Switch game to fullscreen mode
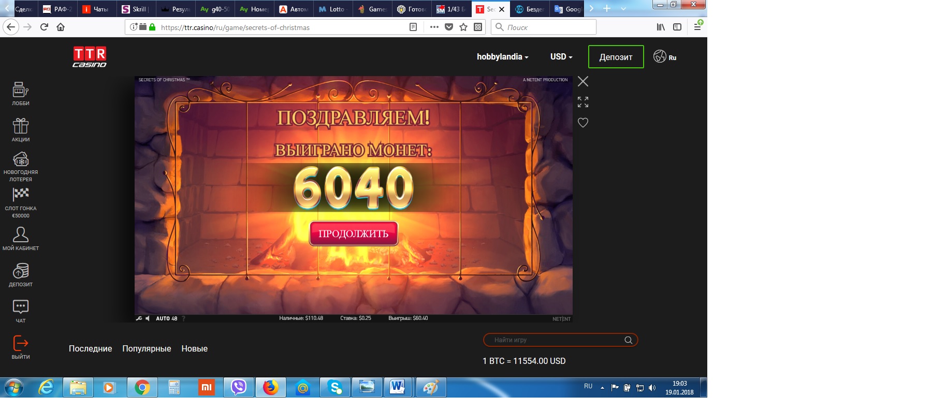Image resolution: width=932 pixels, height=410 pixels. click(x=583, y=102)
